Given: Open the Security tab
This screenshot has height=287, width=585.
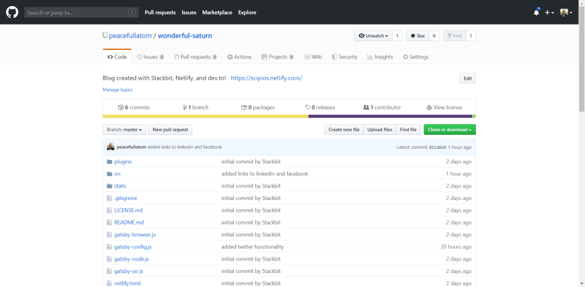Looking at the screenshot, I should click(x=345, y=57).
